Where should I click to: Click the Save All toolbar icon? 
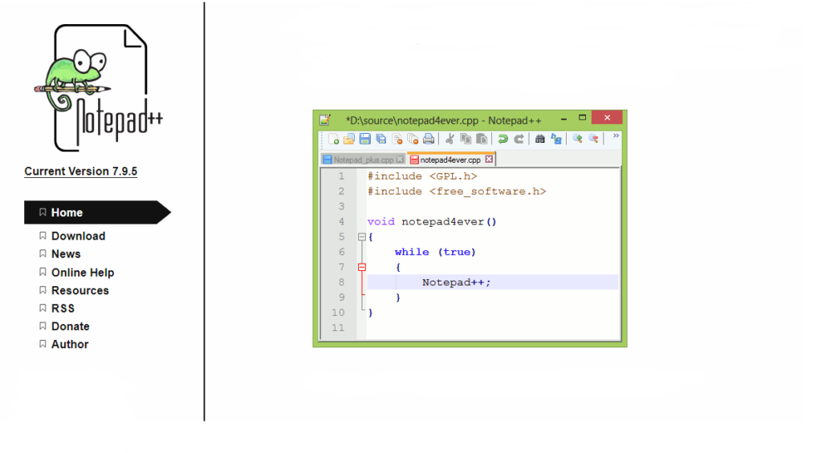tap(381, 139)
